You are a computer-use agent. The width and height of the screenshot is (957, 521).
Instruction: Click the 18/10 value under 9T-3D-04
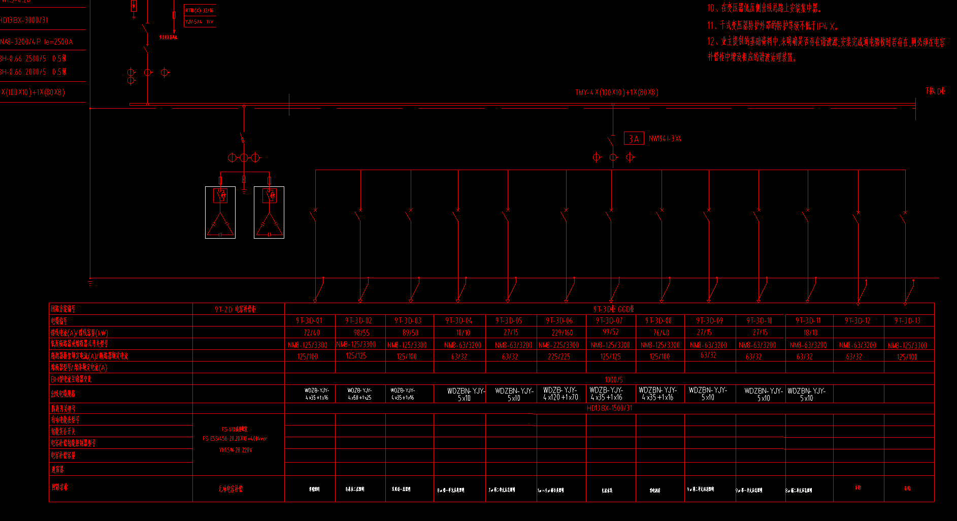click(x=463, y=333)
